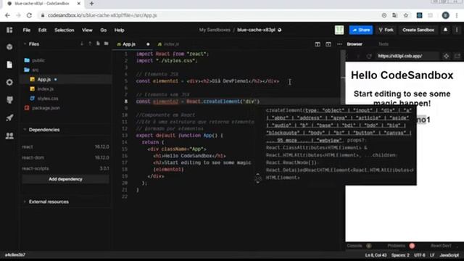Viewport: 464px width, 261px height.
Task: Switch to the Browser preview tab
Action: pos(355,44)
